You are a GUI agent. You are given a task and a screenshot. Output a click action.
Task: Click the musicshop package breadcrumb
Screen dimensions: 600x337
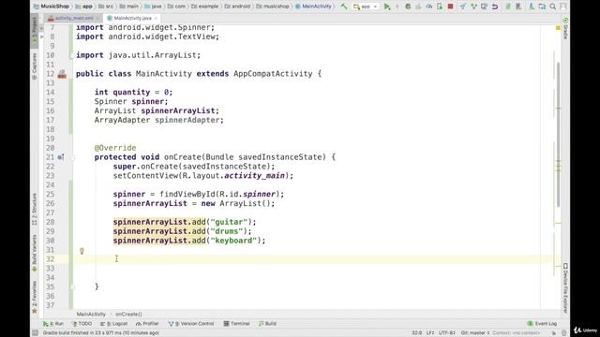tap(273, 7)
